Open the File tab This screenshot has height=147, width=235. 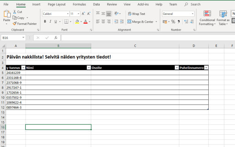click(6, 4)
